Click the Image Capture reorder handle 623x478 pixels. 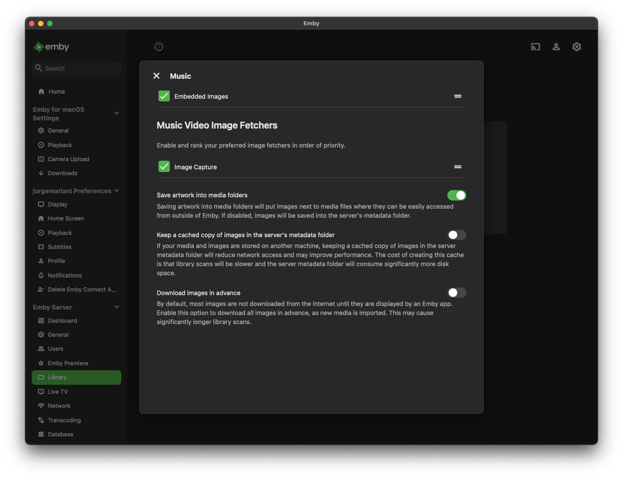458,167
